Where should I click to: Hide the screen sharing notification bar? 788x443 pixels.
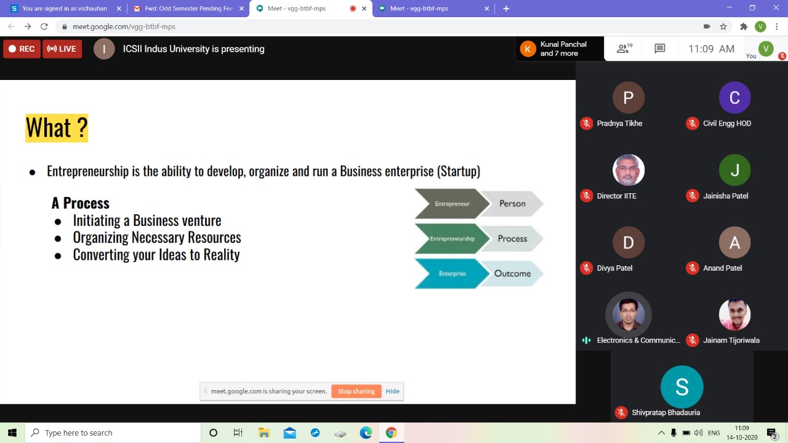click(392, 391)
